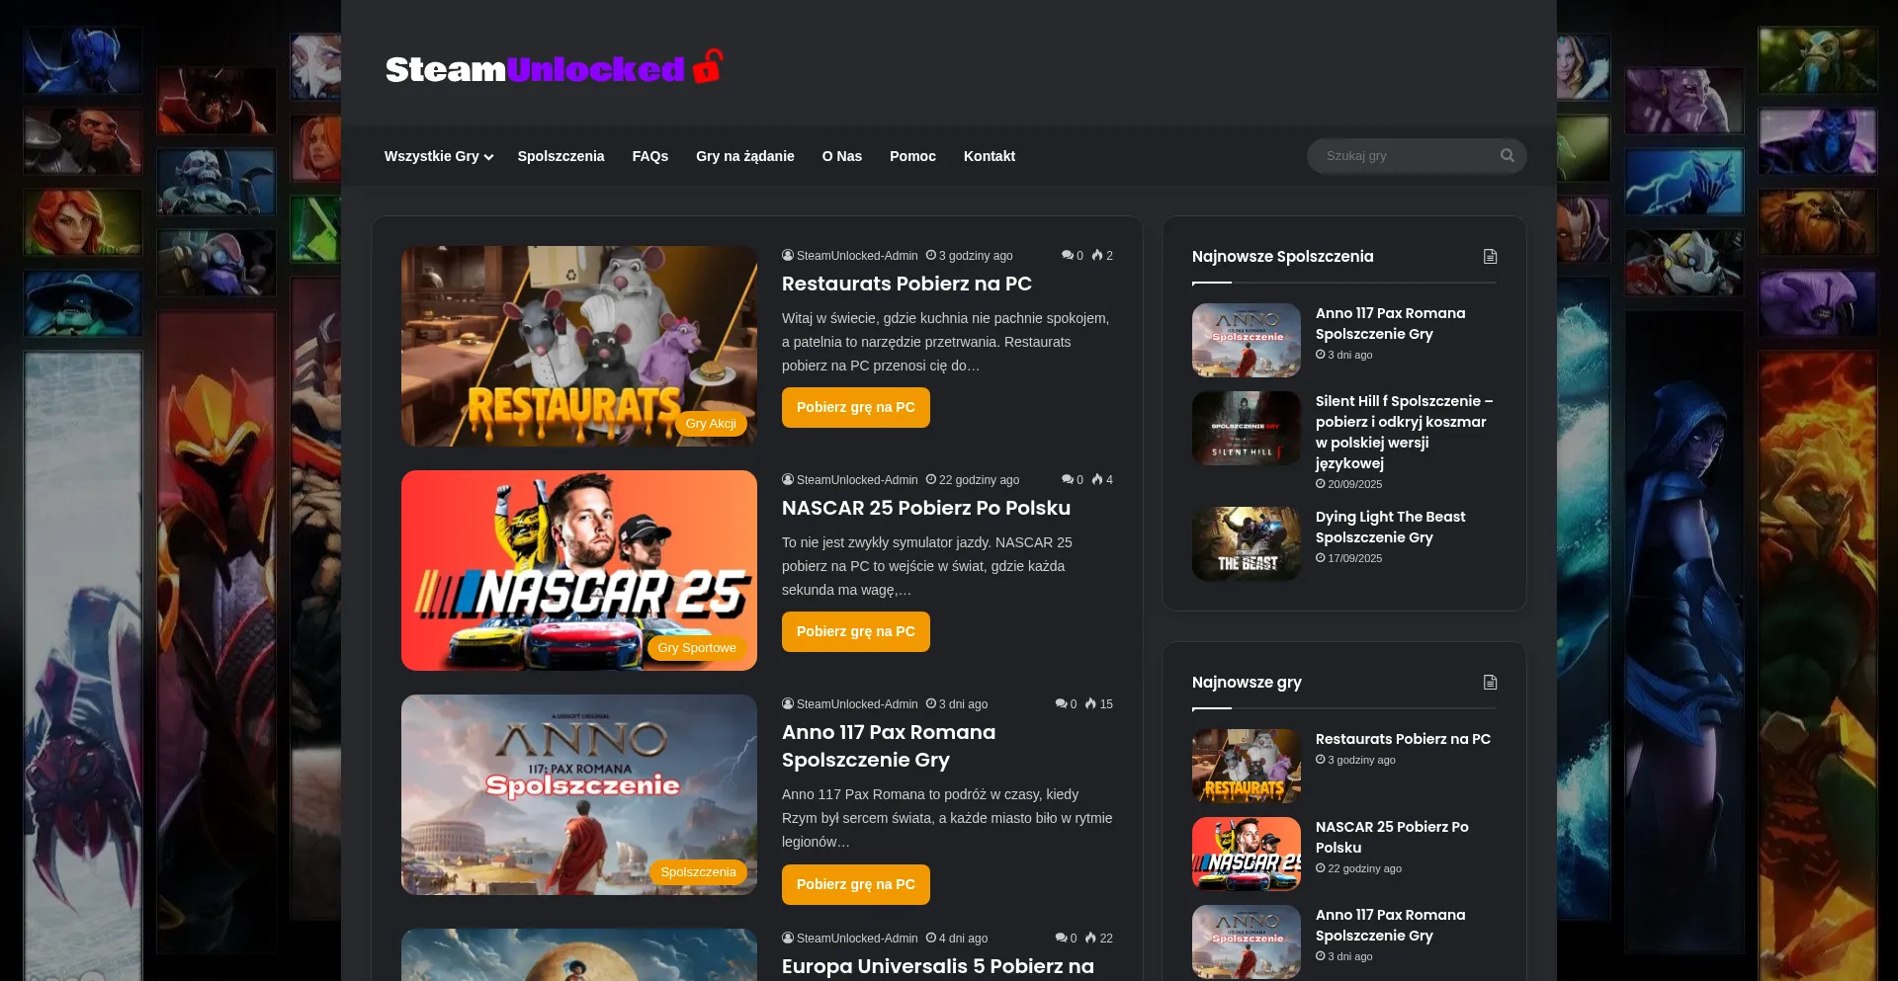Image resolution: width=1898 pixels, height=981 pixels.
Task: Click flame views icon on Europa Universalis post
Action: click(1090, 938)
